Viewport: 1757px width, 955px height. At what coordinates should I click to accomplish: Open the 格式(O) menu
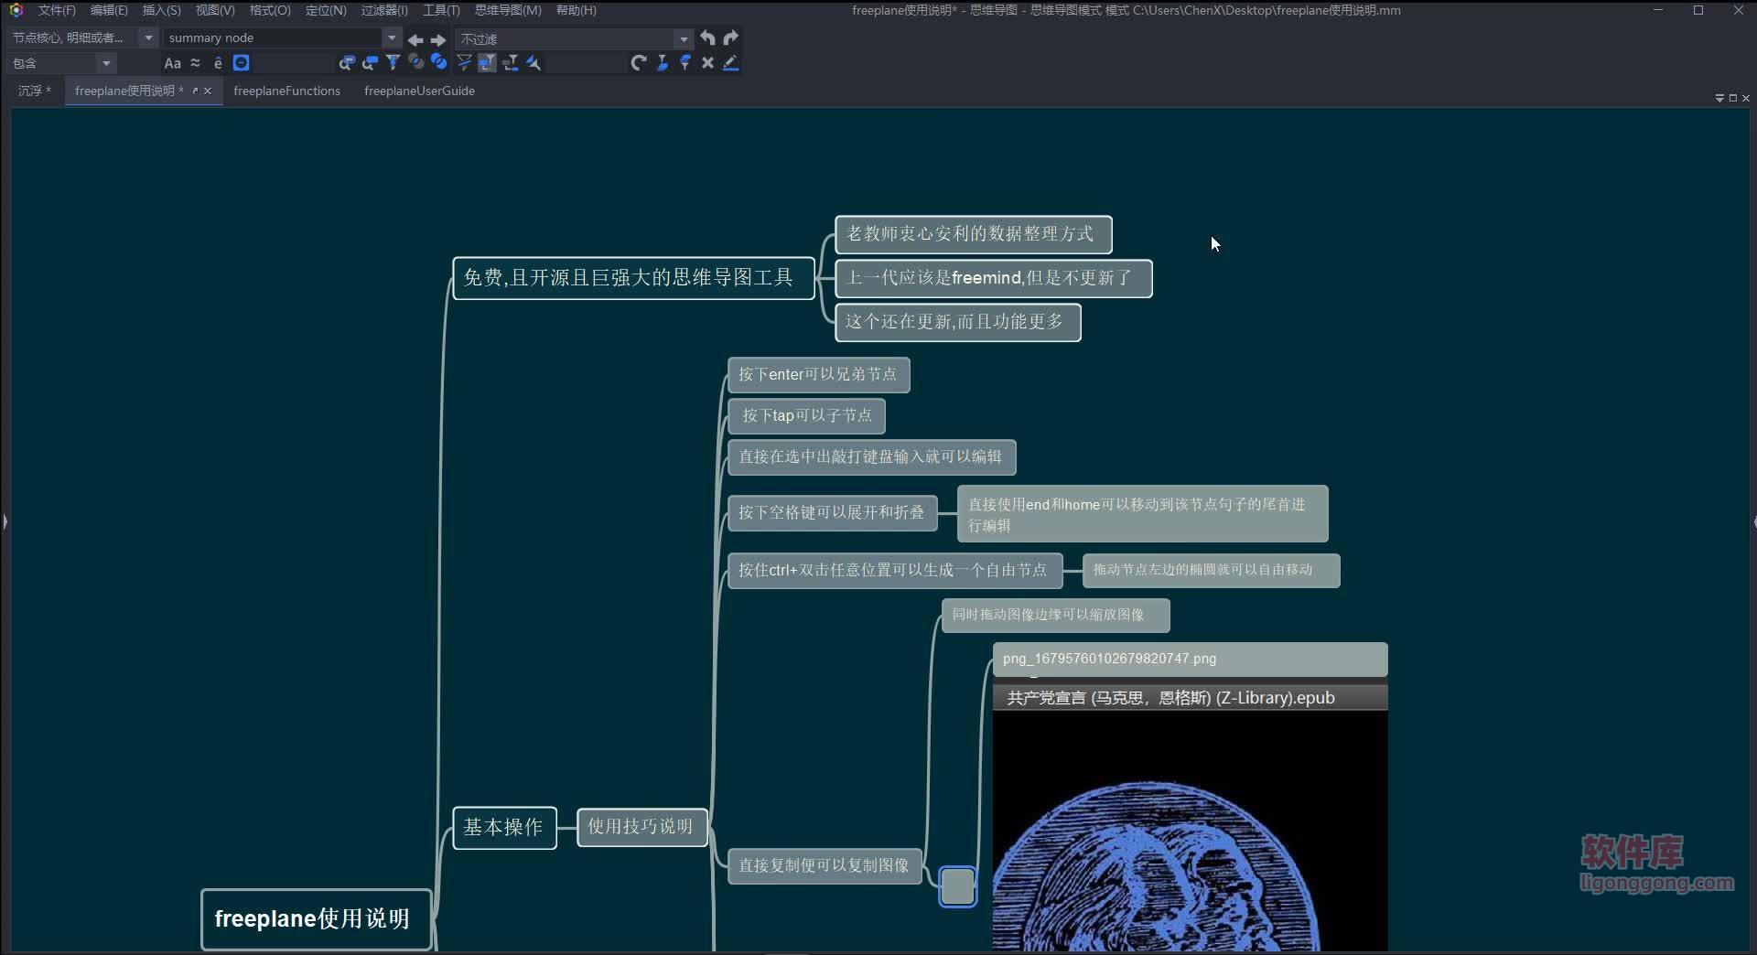pos(270,10)
